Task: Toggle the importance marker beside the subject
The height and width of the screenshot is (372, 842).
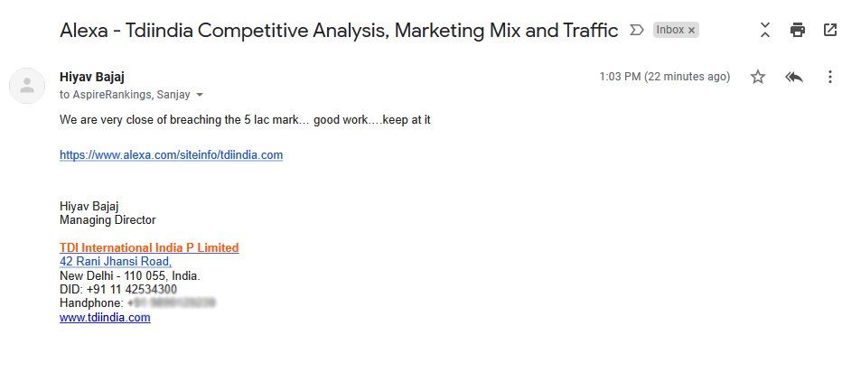Action: click(636, 30)
